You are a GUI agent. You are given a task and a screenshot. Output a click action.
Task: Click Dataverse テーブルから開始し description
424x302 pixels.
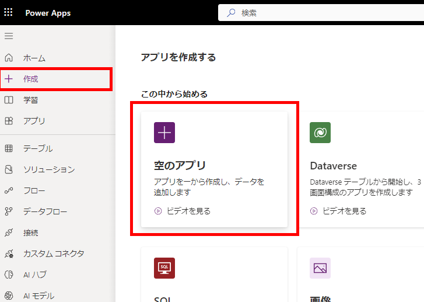365,187
